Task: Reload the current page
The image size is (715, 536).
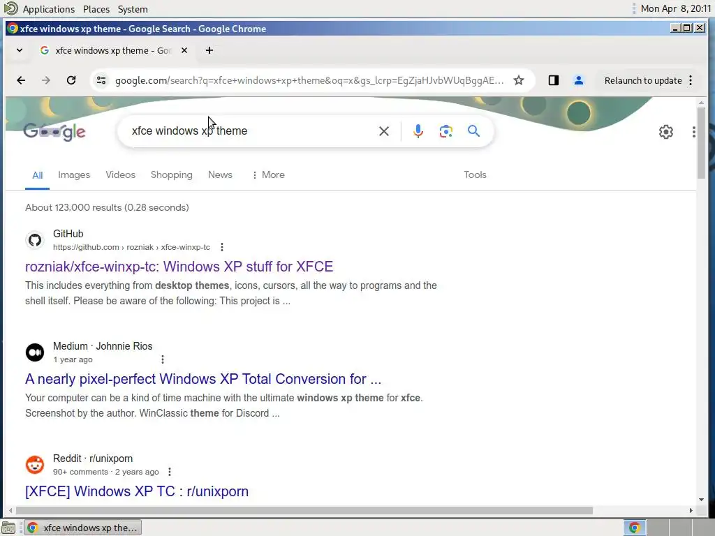Action: click(71, 81)
